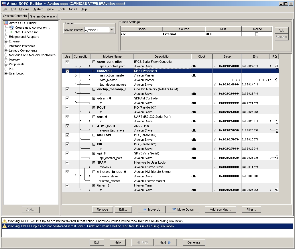Image resolution: width=295 pixels, height=249 pixels.
Task: Toggle the Use checkbox for uart_0
Action: (67, 117)
